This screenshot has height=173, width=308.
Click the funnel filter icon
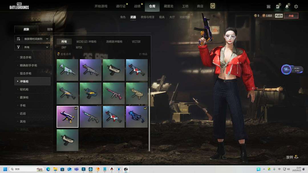pos(19,47)
